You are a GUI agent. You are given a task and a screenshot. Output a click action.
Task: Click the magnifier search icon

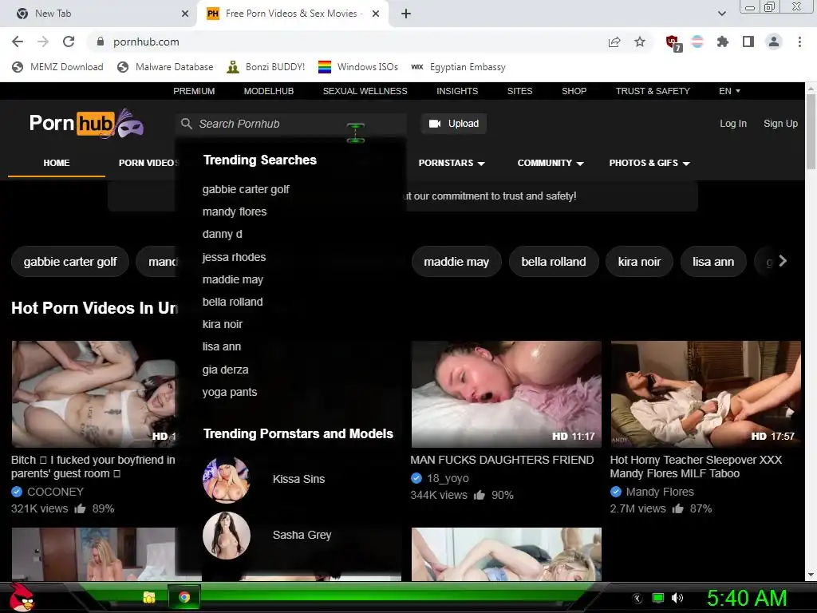point(187,124)
